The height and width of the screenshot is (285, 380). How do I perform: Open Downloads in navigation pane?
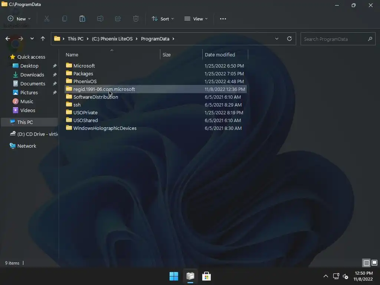tap(29, 75)
